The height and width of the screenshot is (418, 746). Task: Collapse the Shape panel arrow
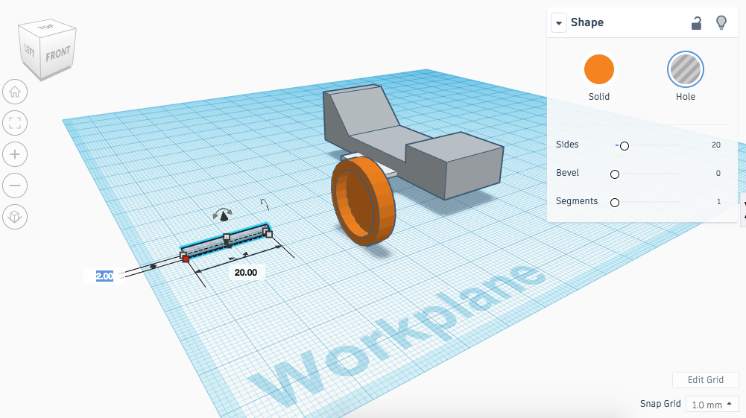tap(559, 23)
